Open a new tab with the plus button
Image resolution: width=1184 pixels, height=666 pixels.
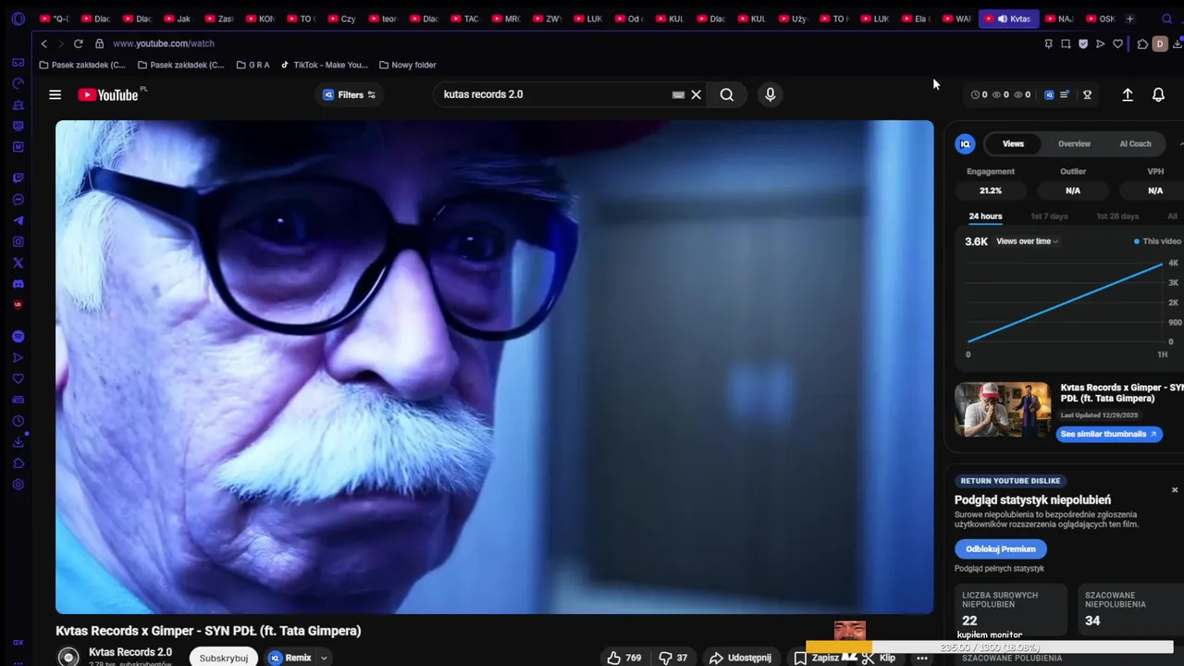coord(1129,18)
